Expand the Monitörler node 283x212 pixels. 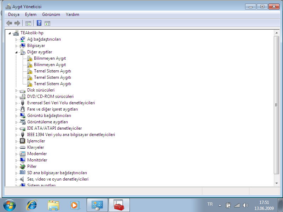[16, 160]
